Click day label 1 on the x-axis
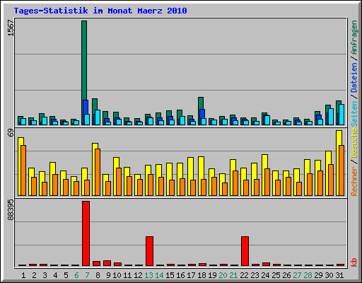 [23, 275]
